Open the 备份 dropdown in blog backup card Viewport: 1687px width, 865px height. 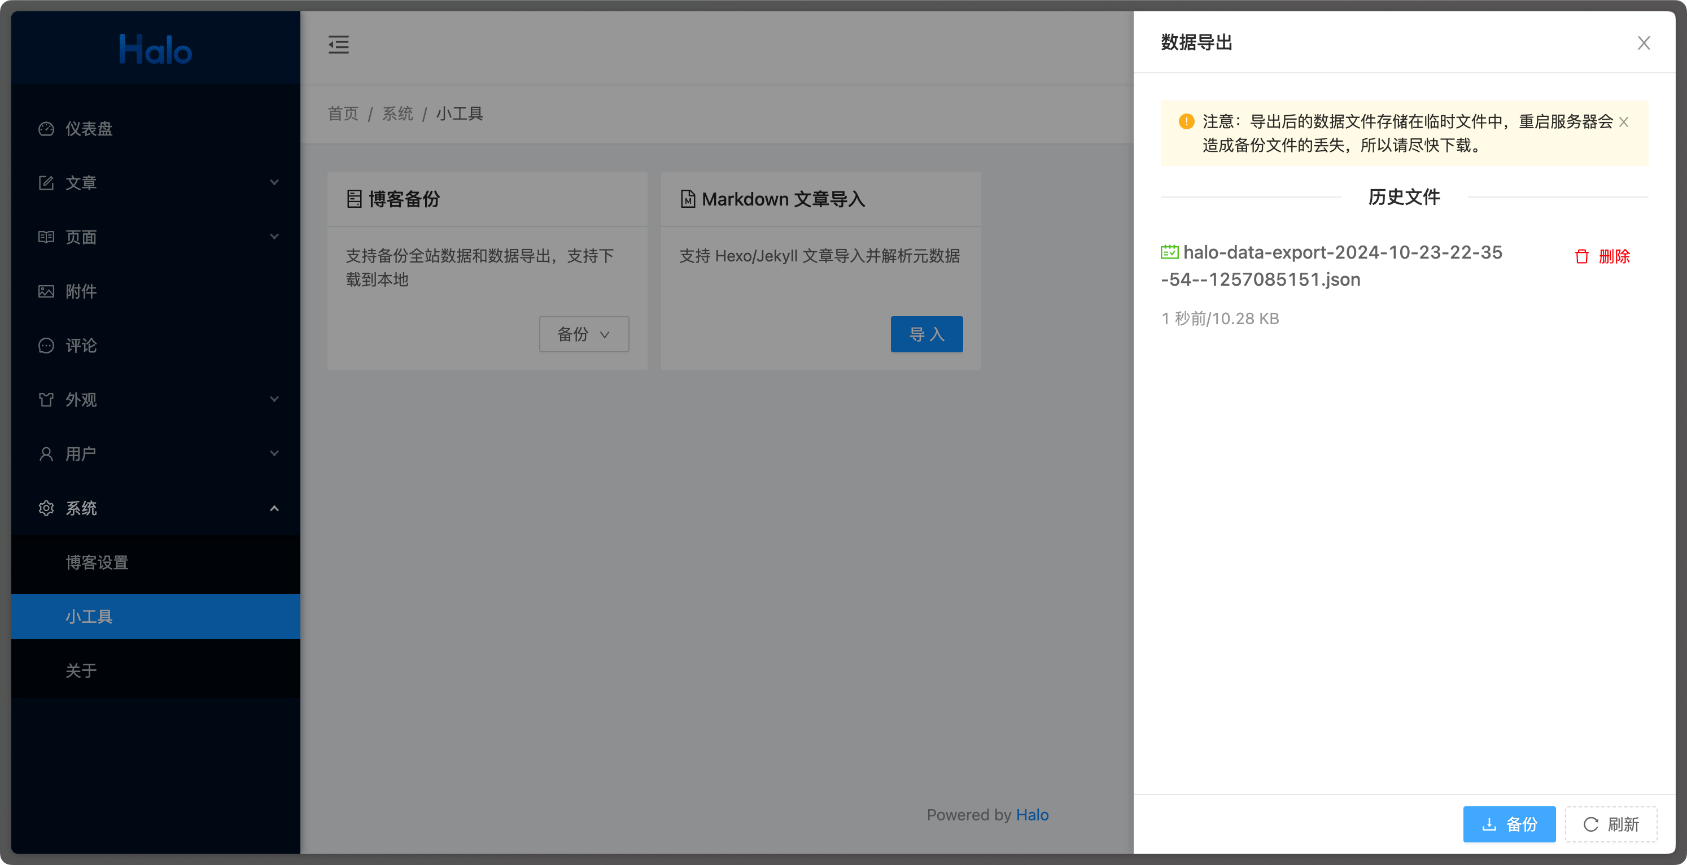pos(584,335)
